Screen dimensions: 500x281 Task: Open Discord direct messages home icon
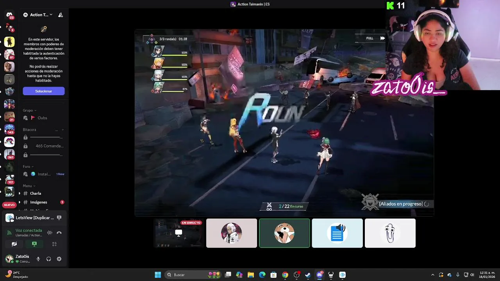(x=9, y=15)
